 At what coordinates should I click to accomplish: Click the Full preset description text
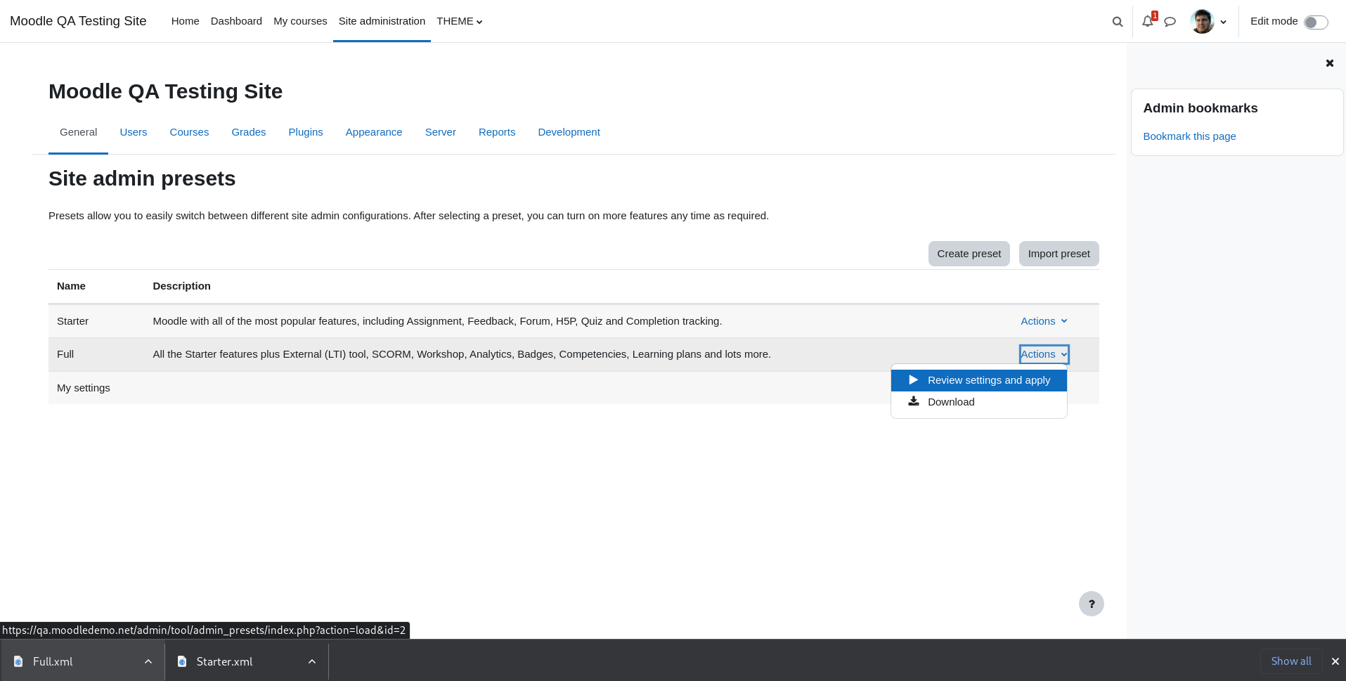[x=462, y=354]
